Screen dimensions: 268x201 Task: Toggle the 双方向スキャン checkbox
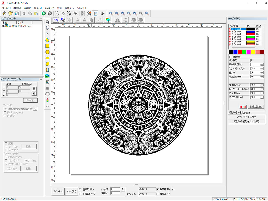[6, 157]
